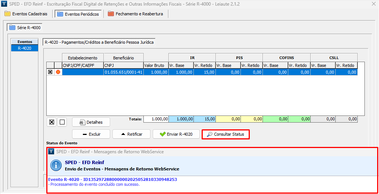Click the blue information icon in message panel
379x194 pixels.
tap(56, 166)
